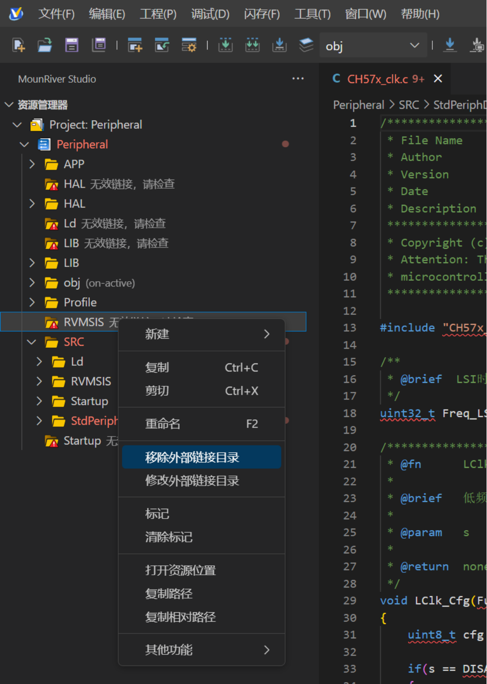Open the 闪存(F) menu
Screen dimensions: 487x684
(x=262, y=14)
